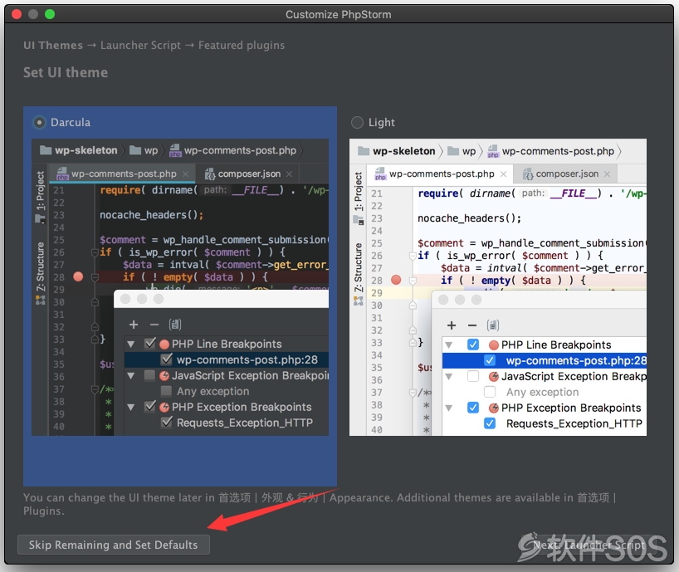
Task: Click composer.json file icon in Light preview
Action: tap(528, 174)
